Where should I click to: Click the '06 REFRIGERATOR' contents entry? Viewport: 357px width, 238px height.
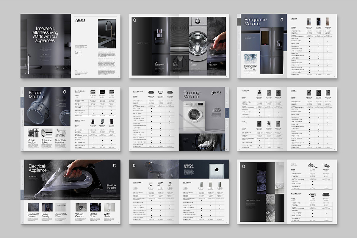tap(160, 64)
